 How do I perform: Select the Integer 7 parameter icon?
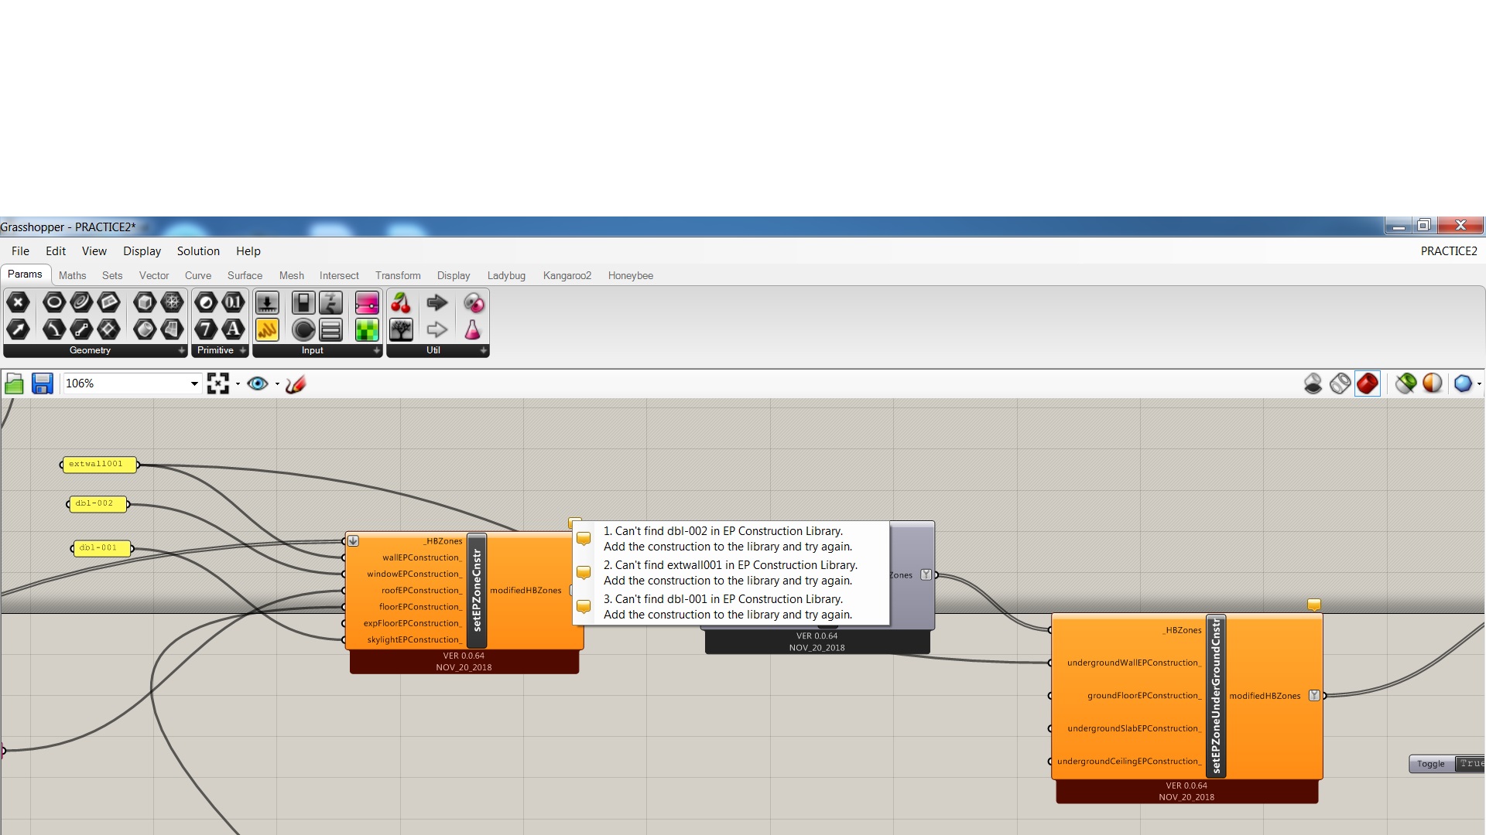[x=206, y=329]
